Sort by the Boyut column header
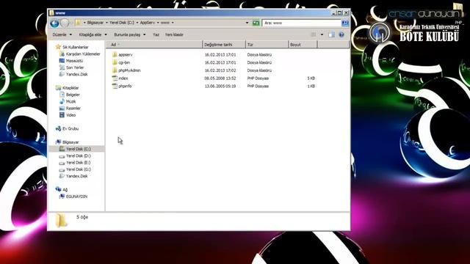Screen dimensions: 470x264 pyautogui.click(x=303, y=45)
